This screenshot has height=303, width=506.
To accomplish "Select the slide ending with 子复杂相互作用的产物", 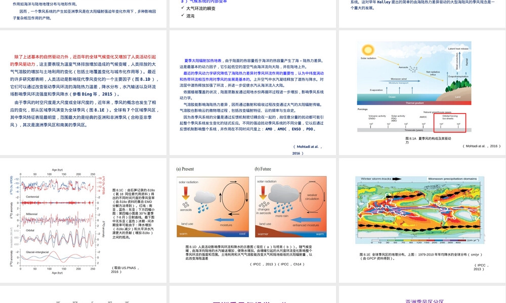I will point(83,14).
